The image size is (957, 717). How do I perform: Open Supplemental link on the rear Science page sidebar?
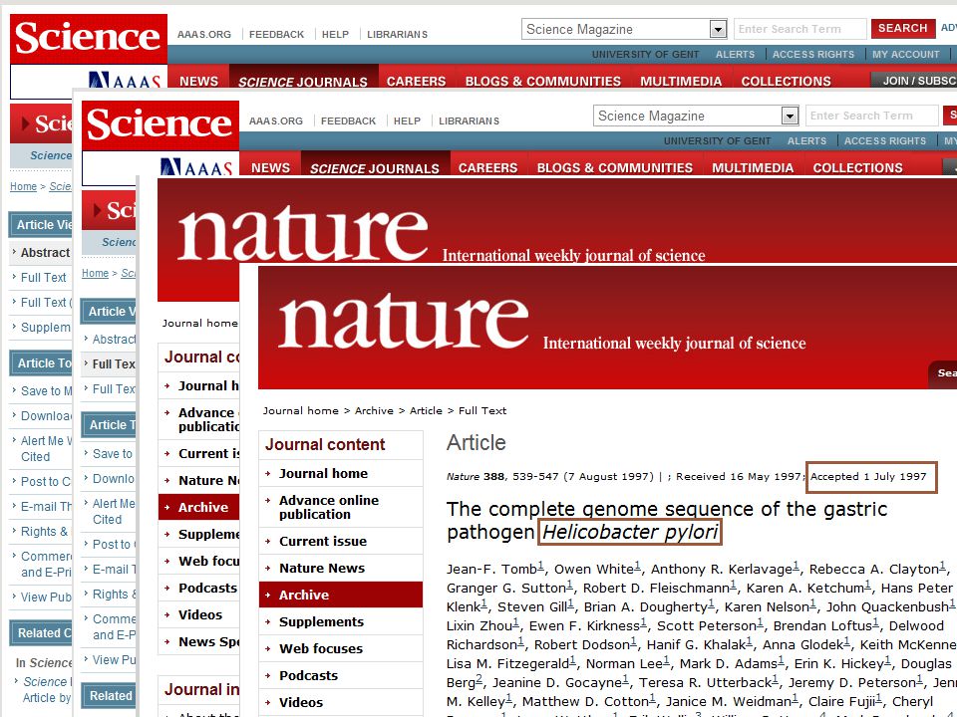click(46, 328)
